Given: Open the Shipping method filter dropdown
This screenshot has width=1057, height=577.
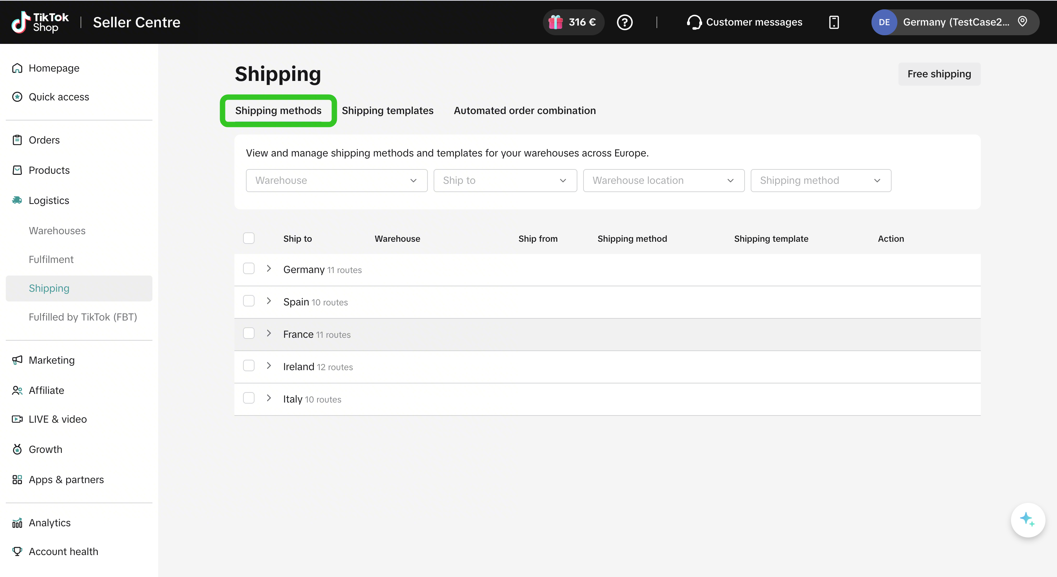Looking at the screenshot, I should (x=821, y=181).
